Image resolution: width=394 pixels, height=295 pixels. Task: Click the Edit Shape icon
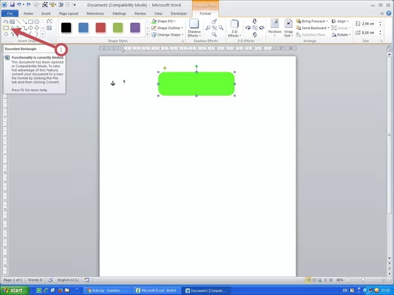coord(50,21)
